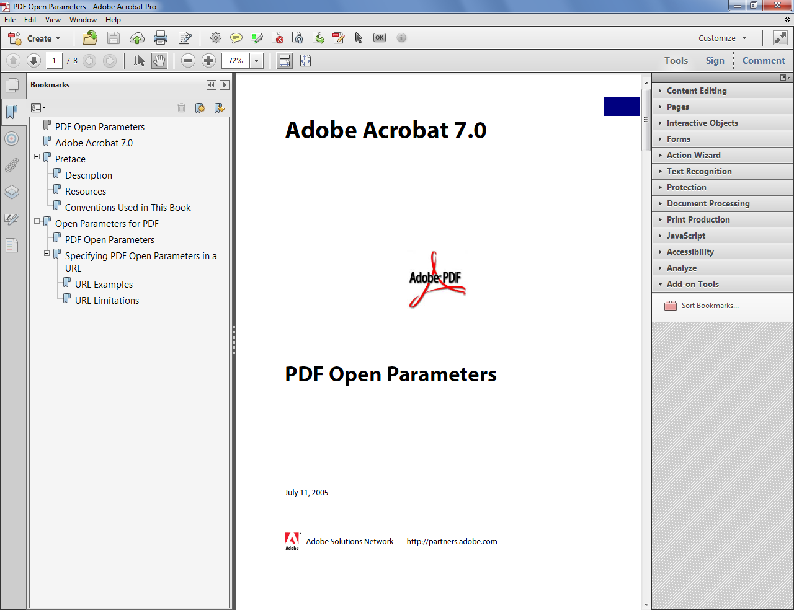The image size is (794, 610).
Task: Click the page number input field
Action: click(54, 60)
